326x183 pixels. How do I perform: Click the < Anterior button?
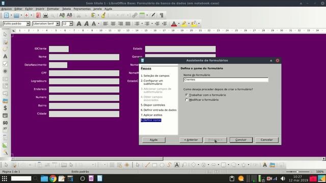pos(191,140)
